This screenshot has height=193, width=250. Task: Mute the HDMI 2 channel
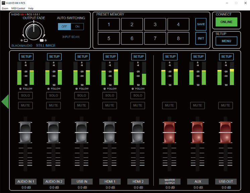pos(138,106)
